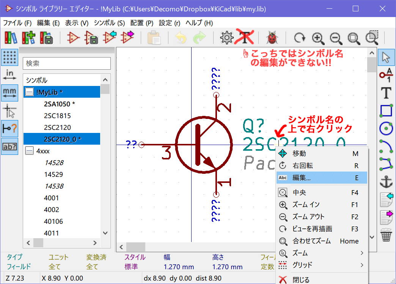Select the add pin tool
Screen dimensions: 396x284
[386, 75]
